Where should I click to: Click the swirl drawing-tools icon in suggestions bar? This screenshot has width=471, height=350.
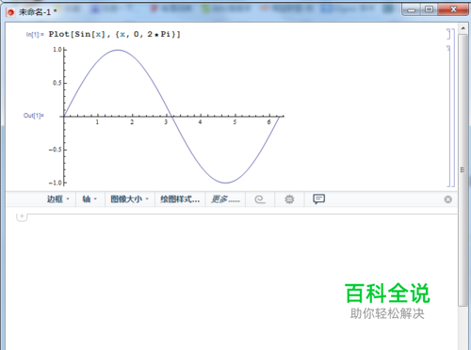pos(260,199)
